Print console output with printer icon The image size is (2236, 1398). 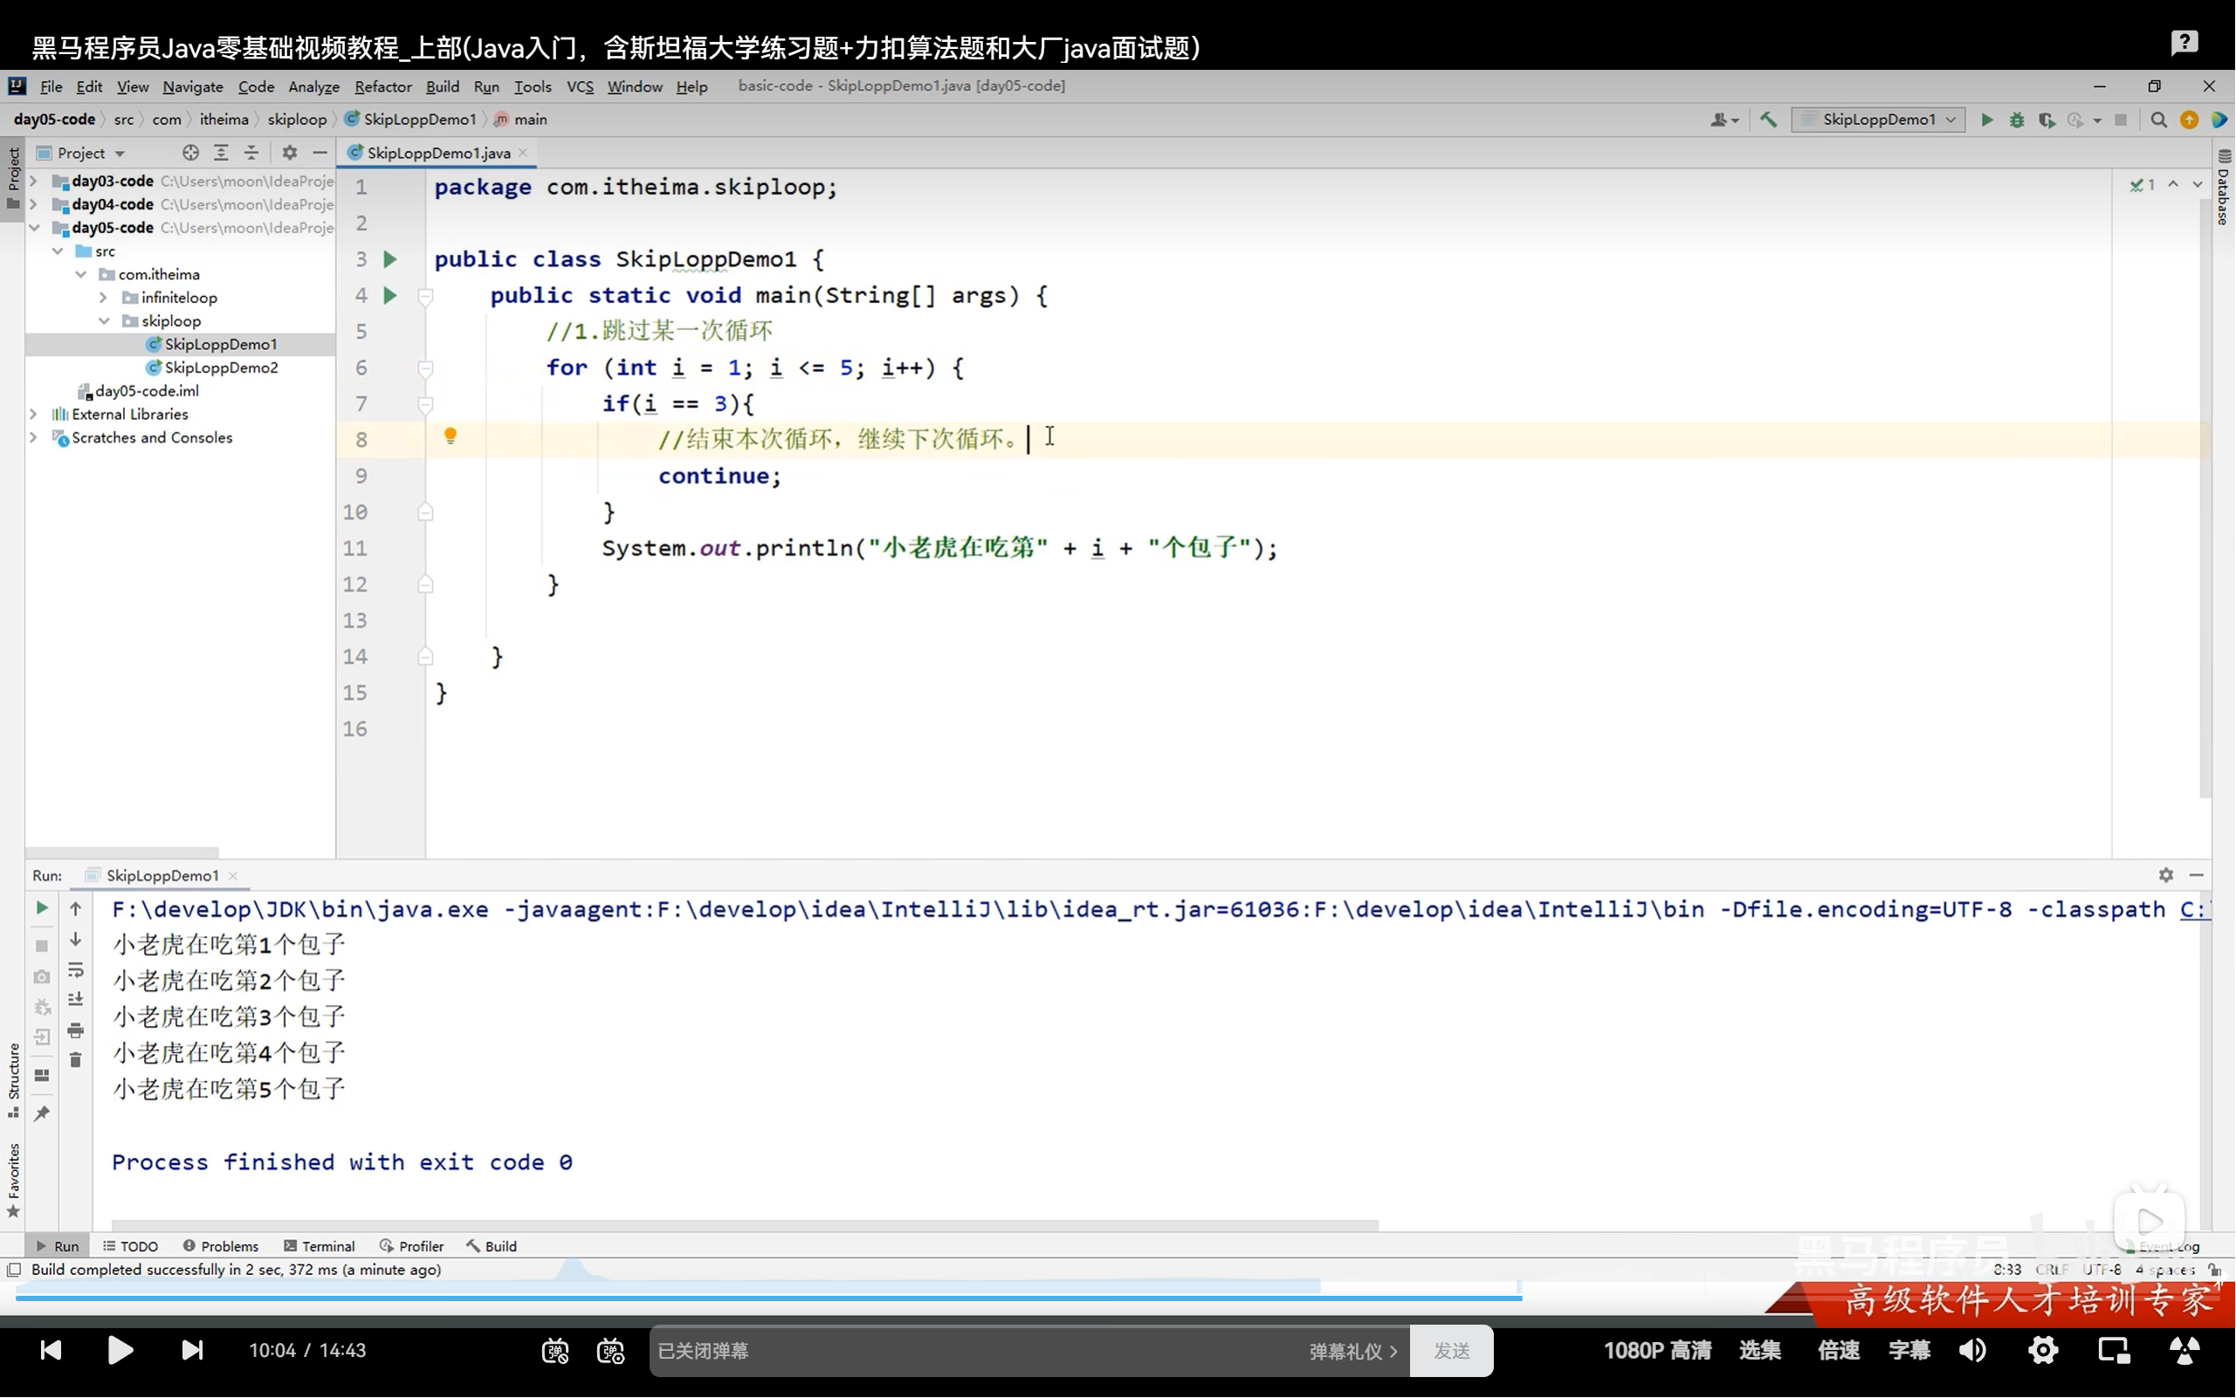(76, 1030)
